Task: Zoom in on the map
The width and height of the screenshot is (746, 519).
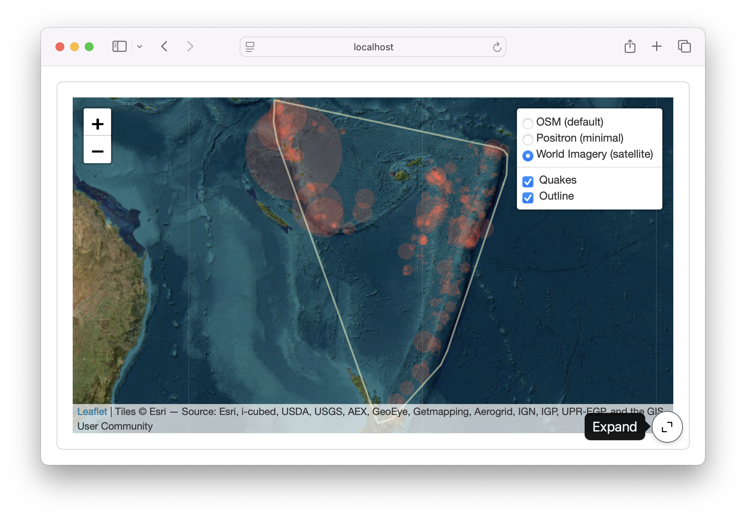Action: click(97, 123)
